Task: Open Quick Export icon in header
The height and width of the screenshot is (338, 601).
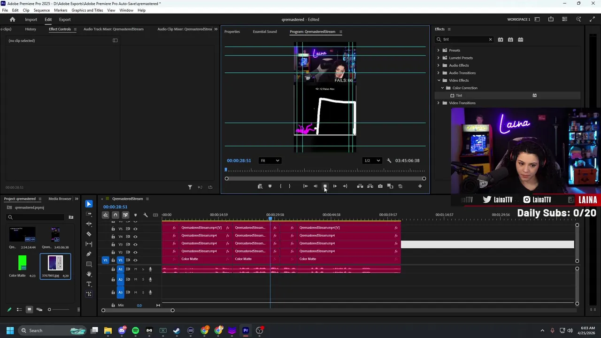Action: (x=551, y=19)
